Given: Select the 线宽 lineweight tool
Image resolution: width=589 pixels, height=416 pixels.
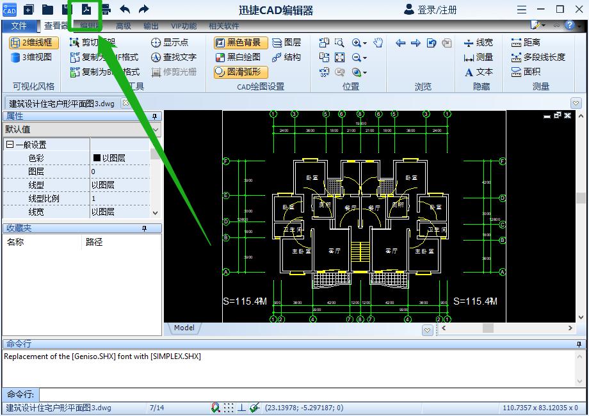Looking at the screenshot, I should 479,42.
